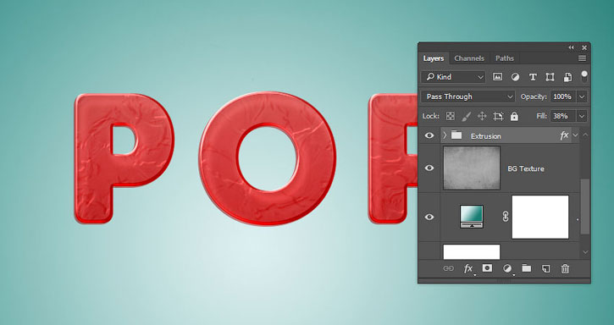614x325 pixels.
Task: Select gradient fill layer thumbnail
Action: click(x=472, y=217)
